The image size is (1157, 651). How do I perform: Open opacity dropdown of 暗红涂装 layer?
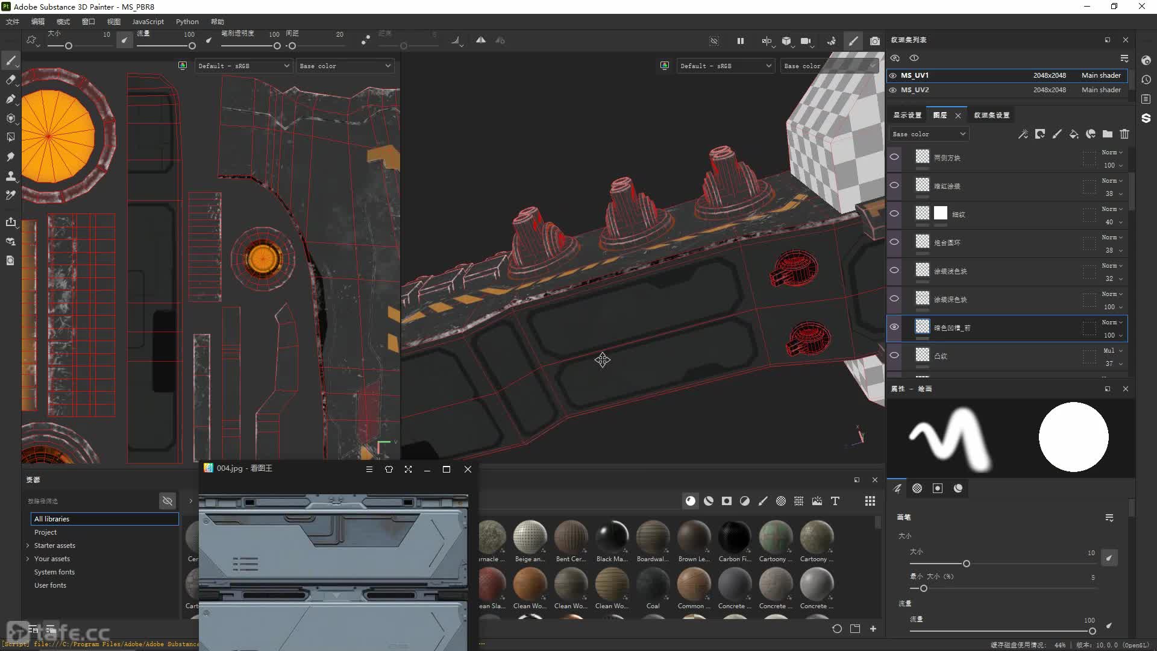pyautogui.click(x=1113, y=193)
